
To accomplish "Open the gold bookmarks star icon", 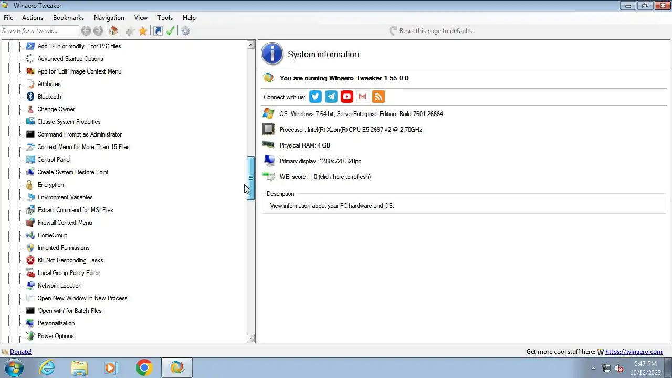I will [143, 31].
